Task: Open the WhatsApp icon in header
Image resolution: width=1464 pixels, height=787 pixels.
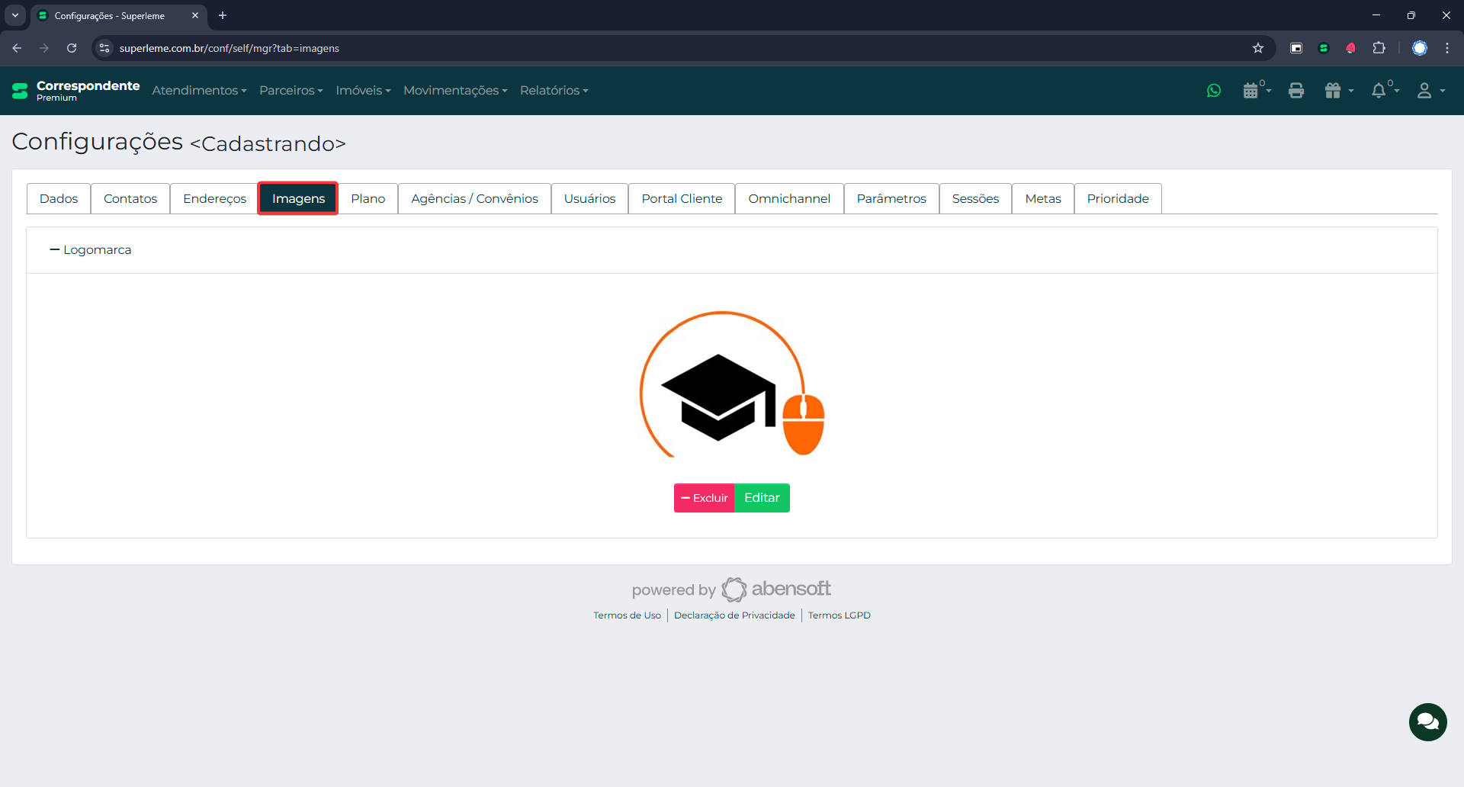Action: [1214, 91]
